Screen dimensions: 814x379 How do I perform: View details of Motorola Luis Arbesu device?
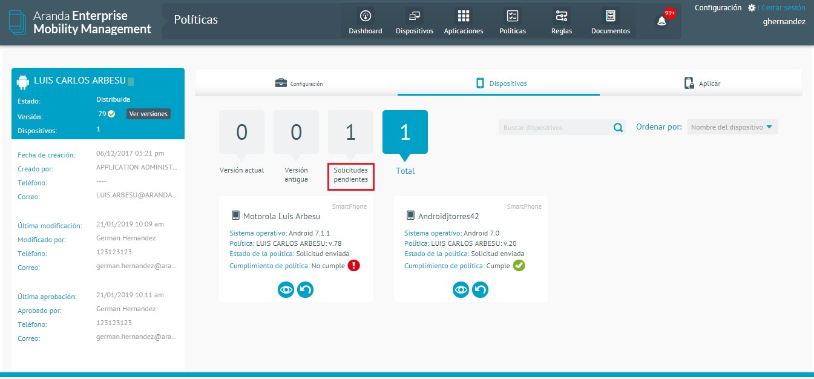tap(287, 290)
